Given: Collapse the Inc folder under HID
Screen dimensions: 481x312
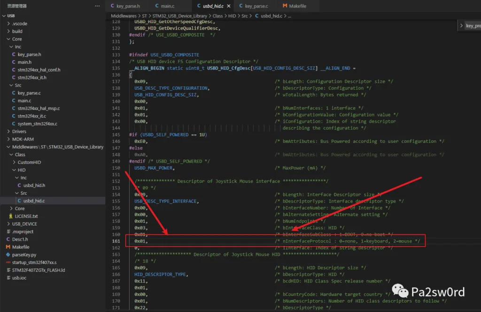Looking at the screenshot, I should click(x=16, y=178).
